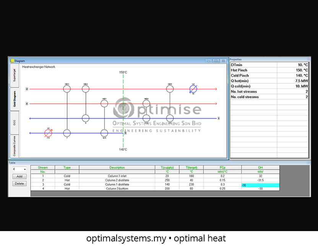Click the DTmin value field

pyautogui.click(x=292, y=65)
